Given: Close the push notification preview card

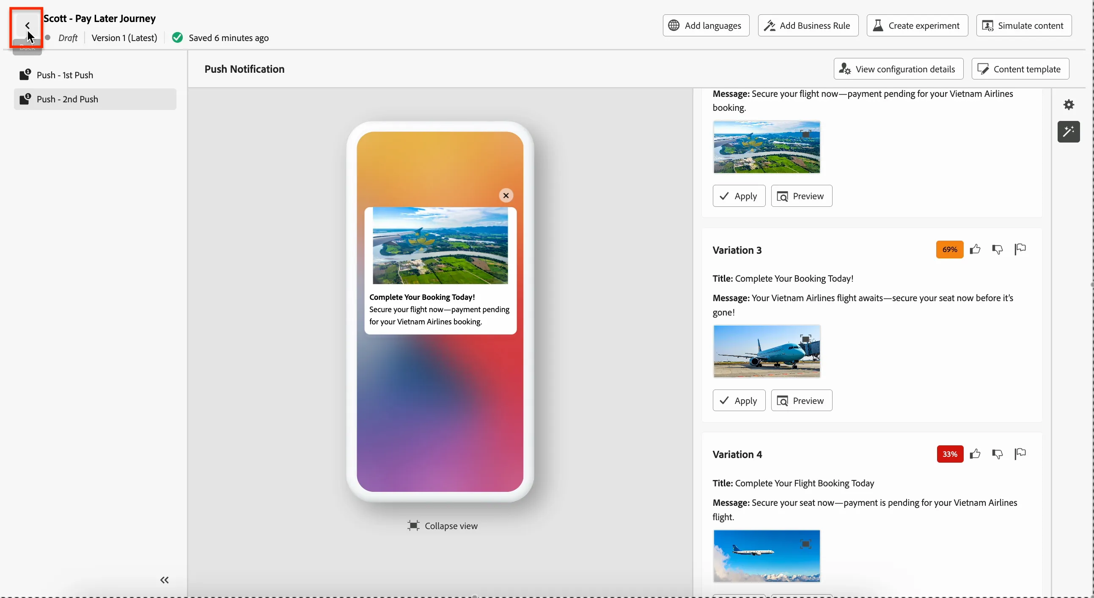Looking at the screenshot, I should (506, 196).
